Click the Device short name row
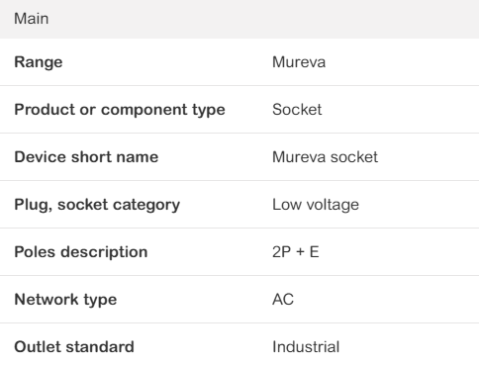 [239, 157]
